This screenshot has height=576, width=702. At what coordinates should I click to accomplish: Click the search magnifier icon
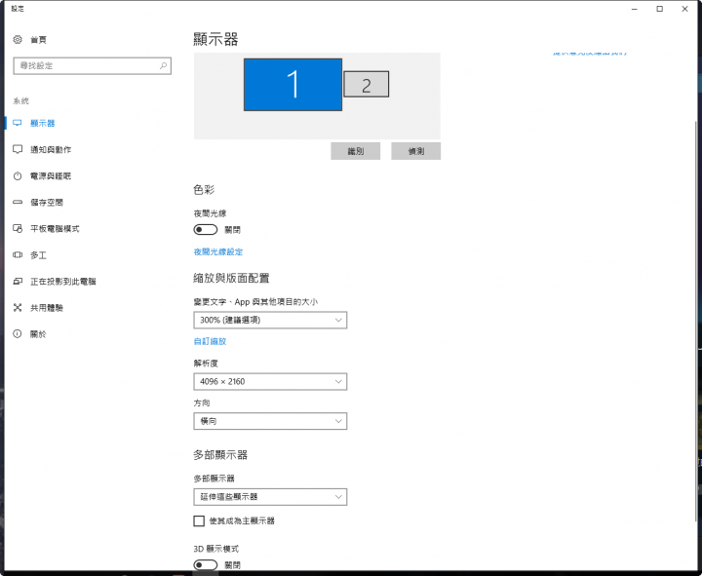click(164, 66)
